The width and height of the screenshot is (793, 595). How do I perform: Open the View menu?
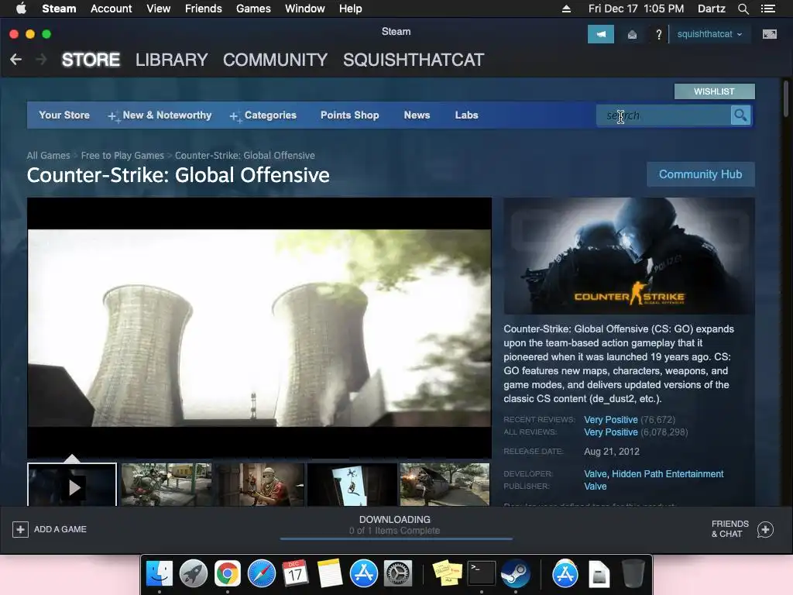[158, 9]
